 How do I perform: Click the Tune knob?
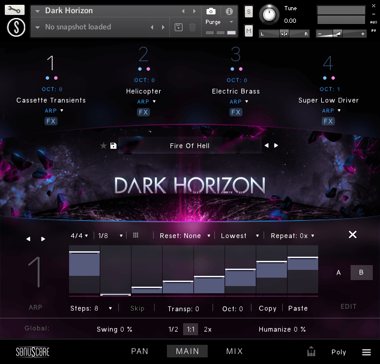(269, 15)
